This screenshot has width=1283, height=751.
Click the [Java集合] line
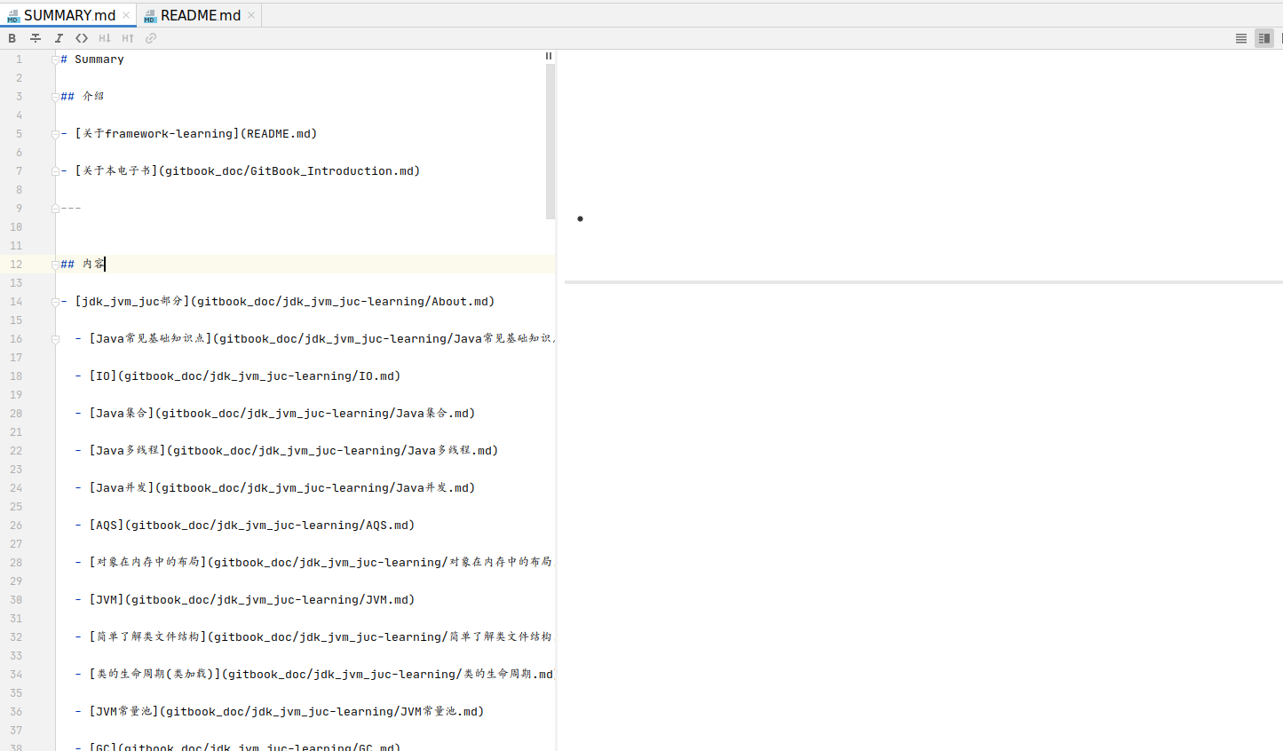(275, 414)
